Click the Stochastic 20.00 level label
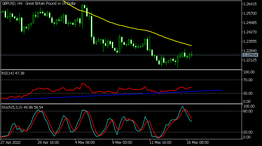Screen dimensions: 262x146 [x=248, y=132]
